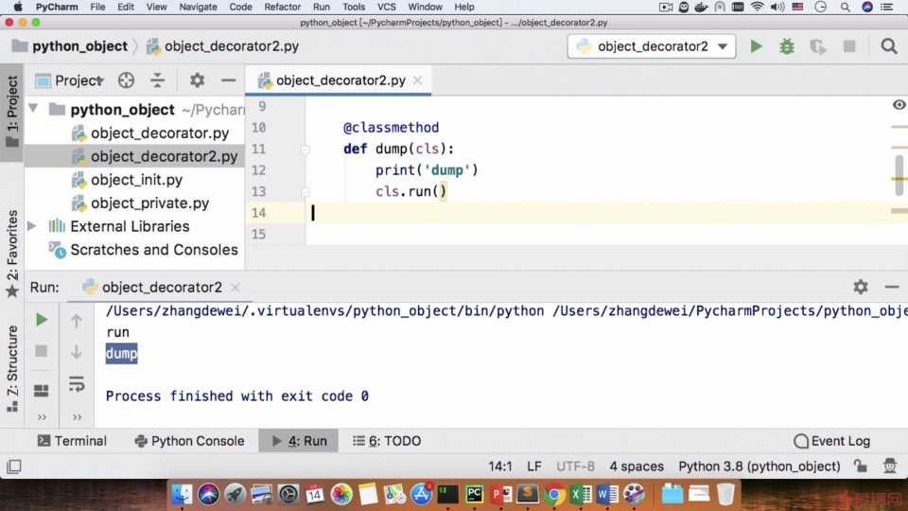Expand more left Run toolbar actions
The width and height of the screenshot is (908, 511).
point(42,417)
